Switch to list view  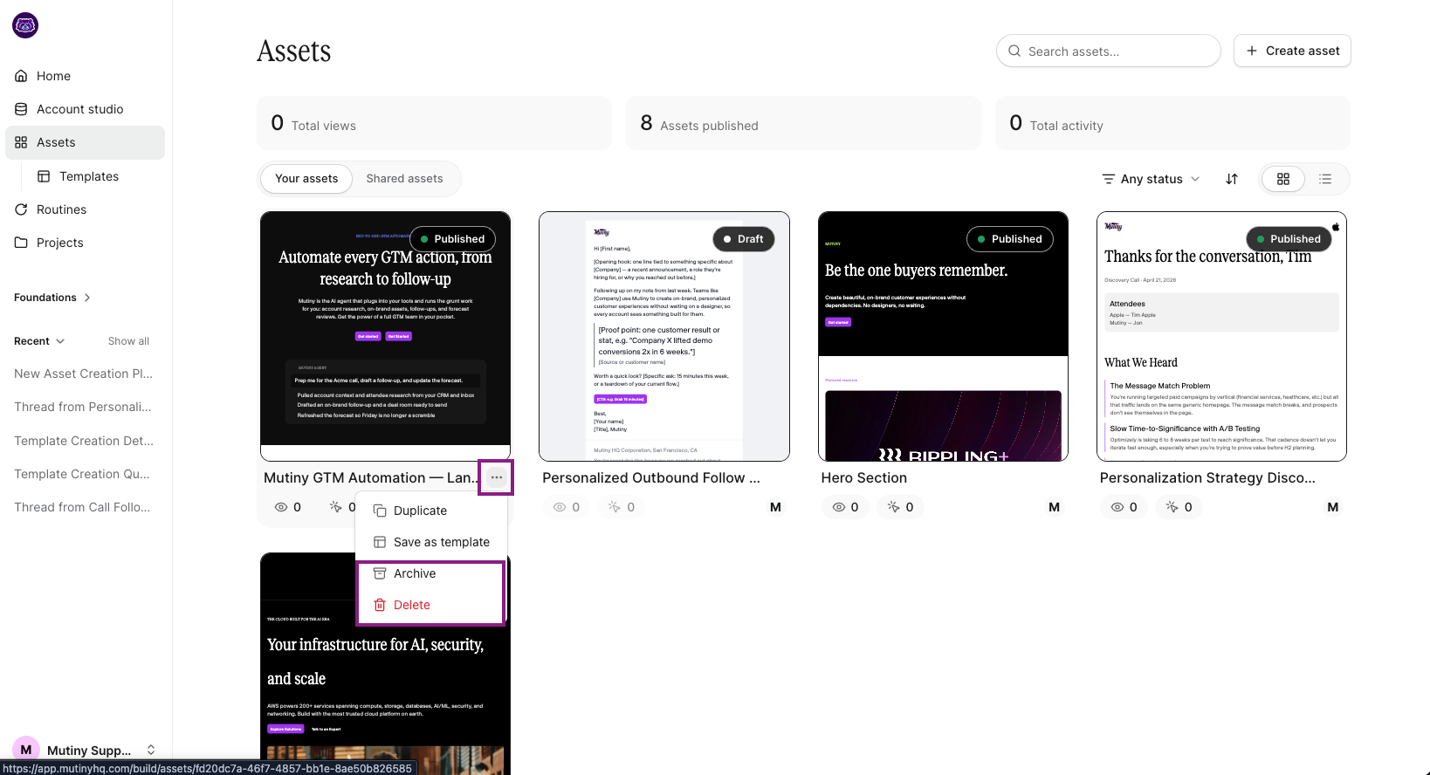coord(1325,179)
